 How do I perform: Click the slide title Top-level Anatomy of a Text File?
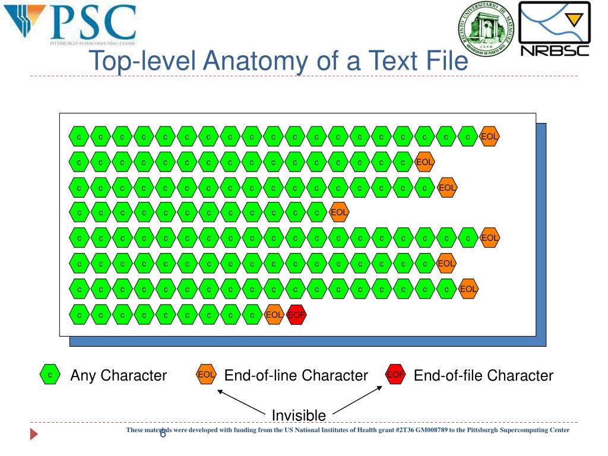pos(278,61)
